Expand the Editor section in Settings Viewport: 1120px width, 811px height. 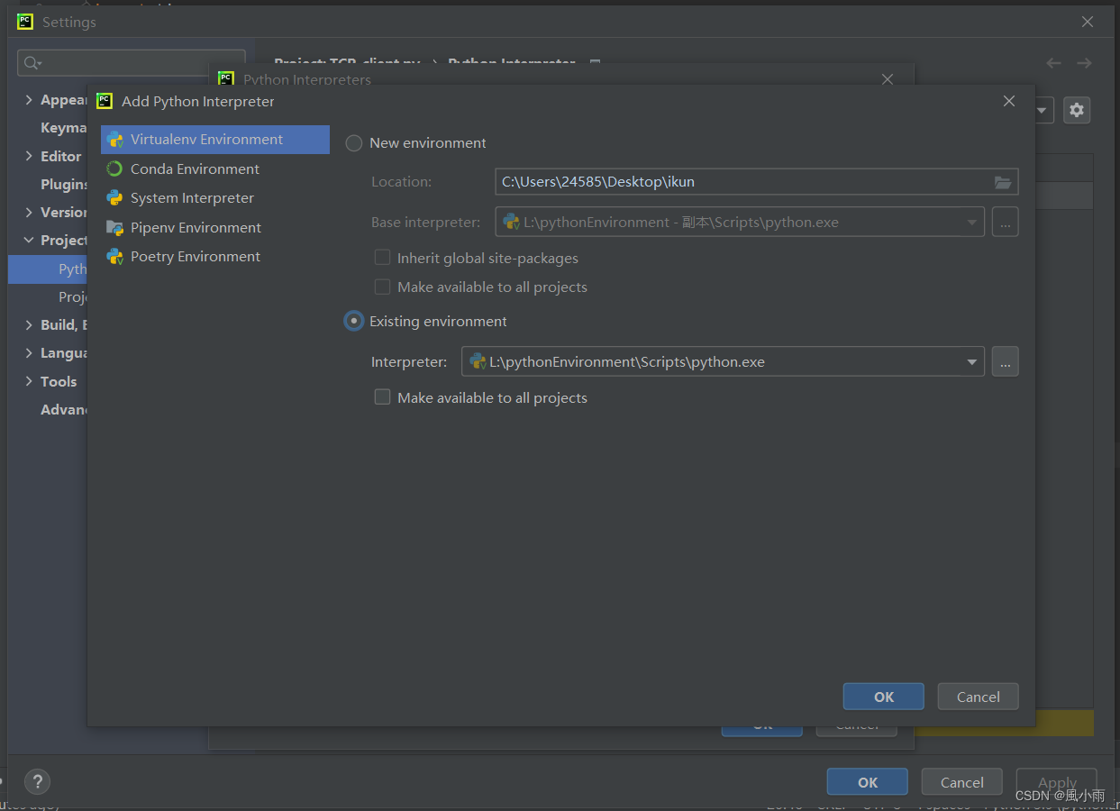[x=29, y=156]
